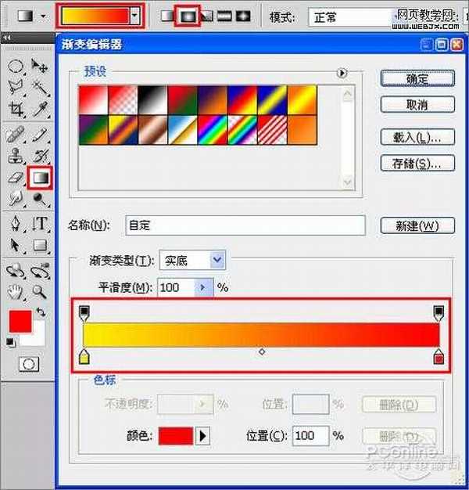Viewport: 469px width, 490px height.
Task: Select the Healing Brush tool
Action: [x=16, y=135]
